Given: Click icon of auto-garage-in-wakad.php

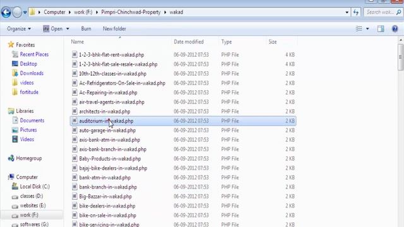Looking at the screenshot, I should (74, 131).
